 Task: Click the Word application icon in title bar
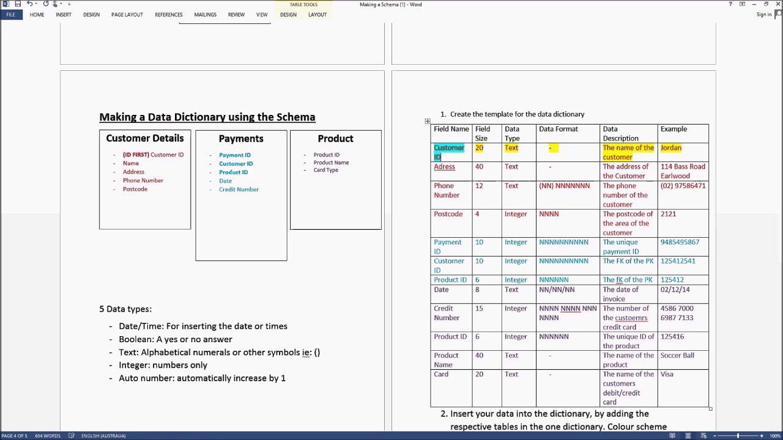[x=6, y=4]
